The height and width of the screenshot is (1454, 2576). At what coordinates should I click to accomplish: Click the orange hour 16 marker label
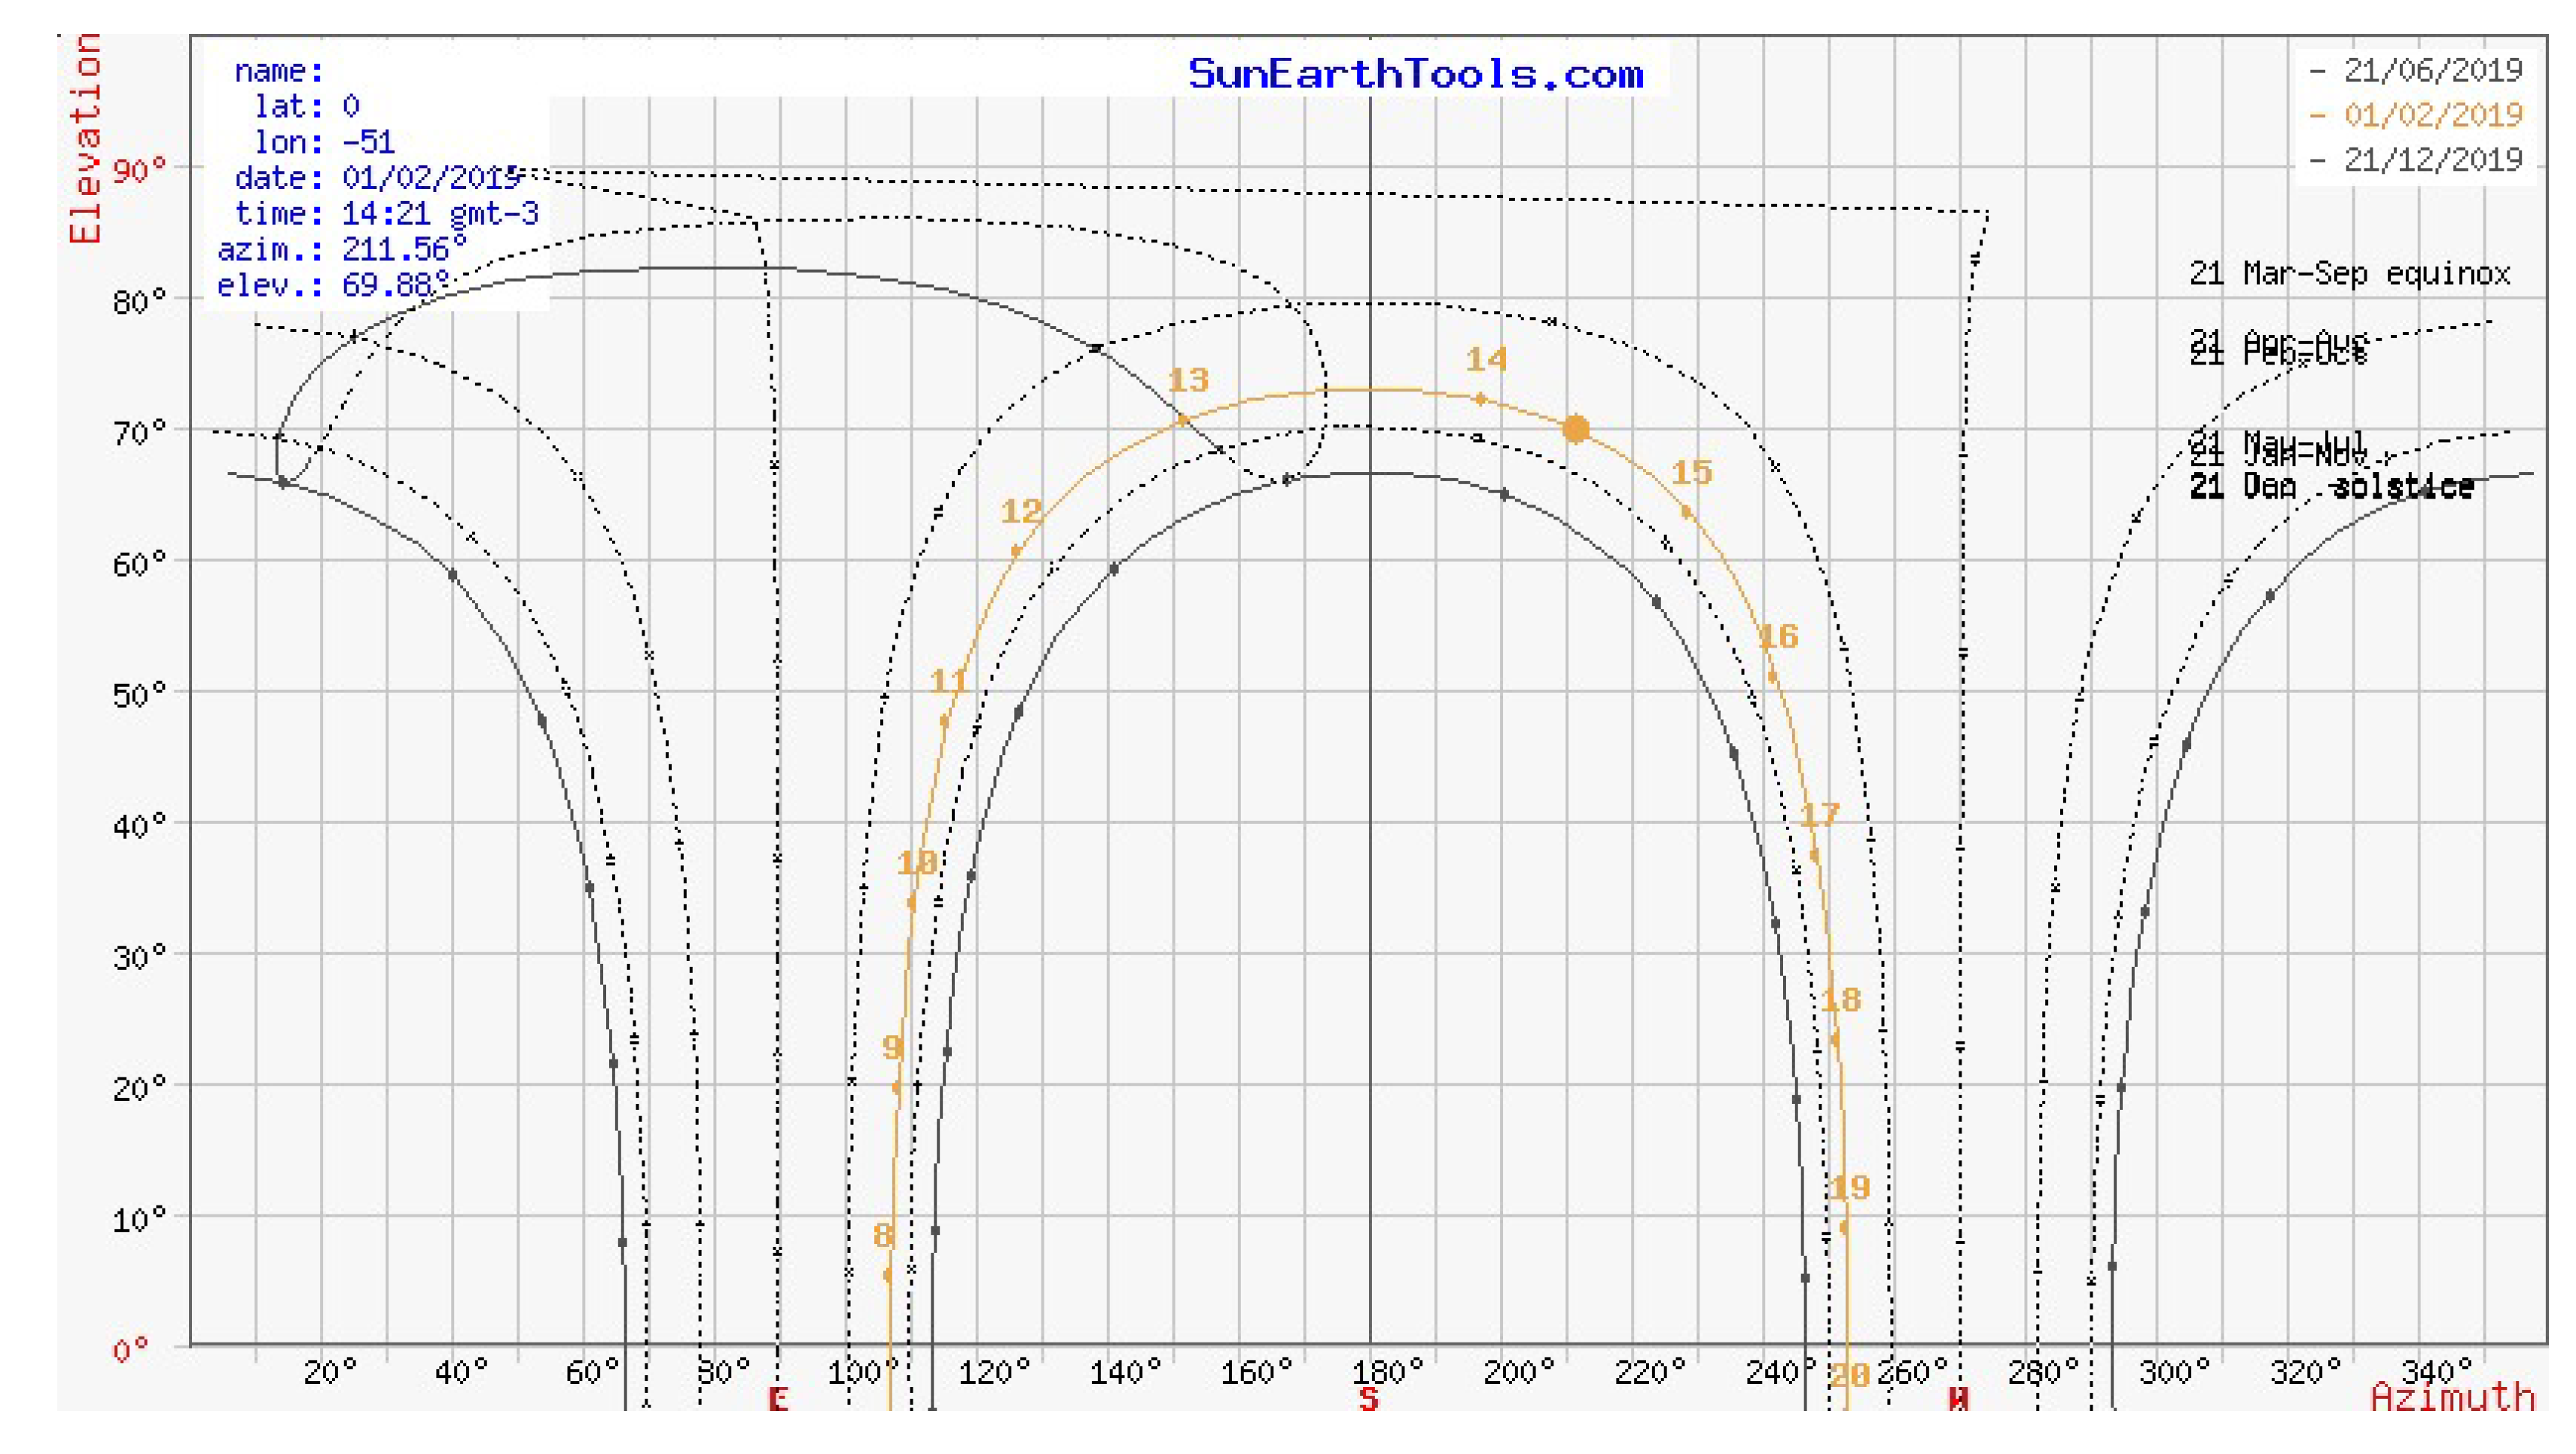[x=1778, y=636]
